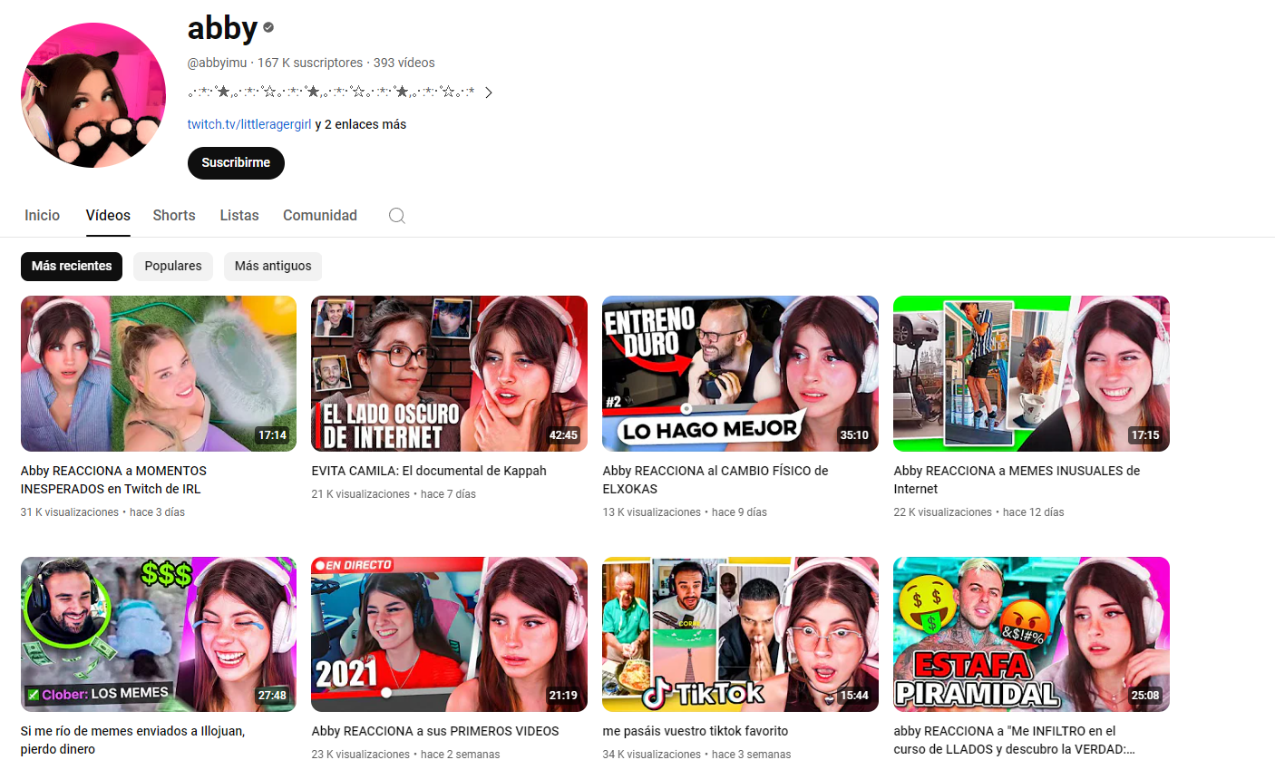Click the @abbyimu channel handle
Viewport: 1275px width, 760px height.
(217, 63)
